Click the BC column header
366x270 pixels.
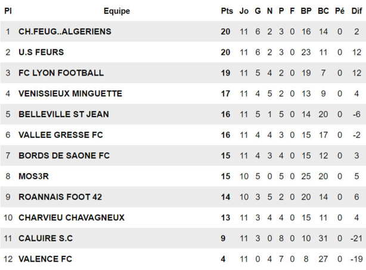[x=323, y=11]
